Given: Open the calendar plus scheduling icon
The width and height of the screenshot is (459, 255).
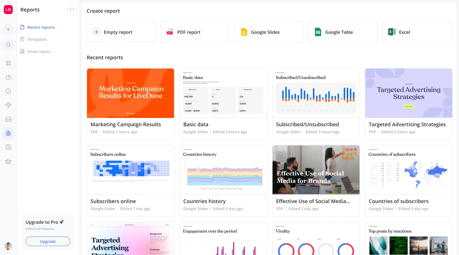Looking at the screenshot, I should point(8,147).
